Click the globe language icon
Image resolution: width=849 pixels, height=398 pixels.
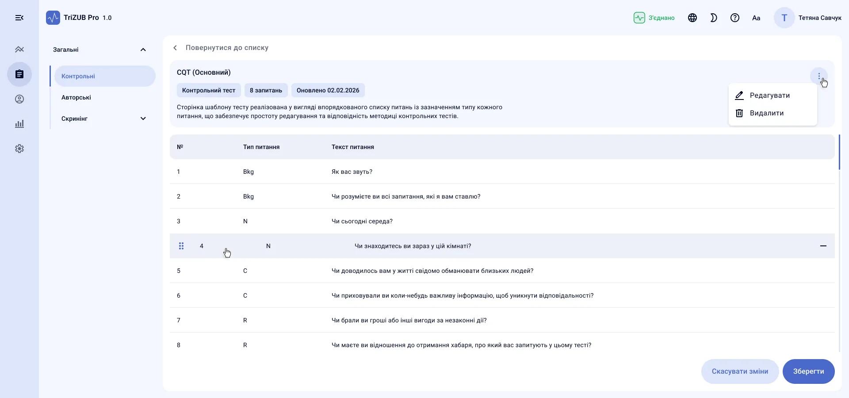(692, 18)
